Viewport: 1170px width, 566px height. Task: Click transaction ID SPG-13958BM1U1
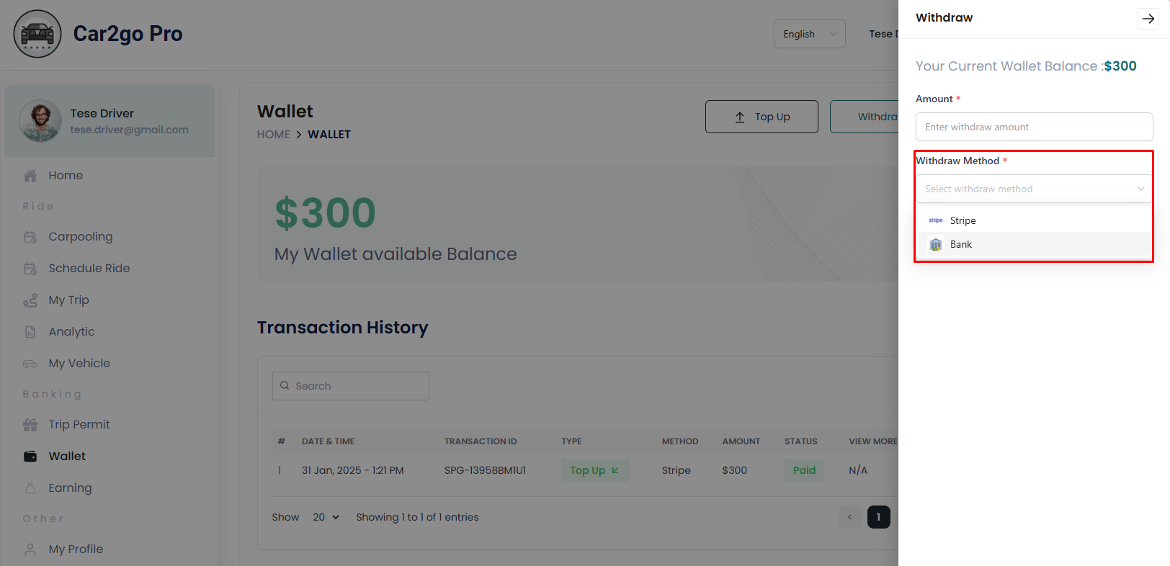[x=485, y=470]
